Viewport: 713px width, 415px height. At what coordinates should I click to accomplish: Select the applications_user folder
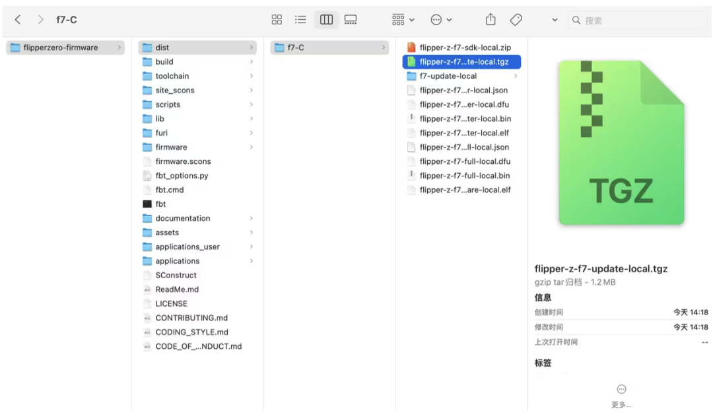coord(197,246)
